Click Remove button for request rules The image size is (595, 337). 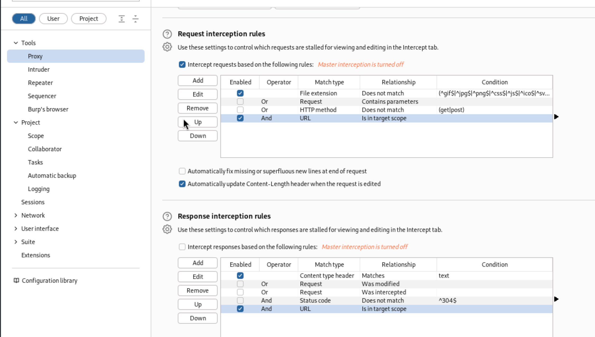[x=197, y=108]
